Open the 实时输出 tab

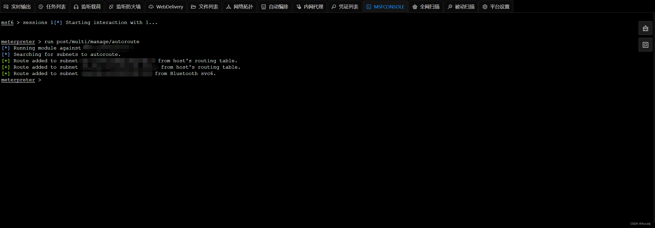coord(17,7)
